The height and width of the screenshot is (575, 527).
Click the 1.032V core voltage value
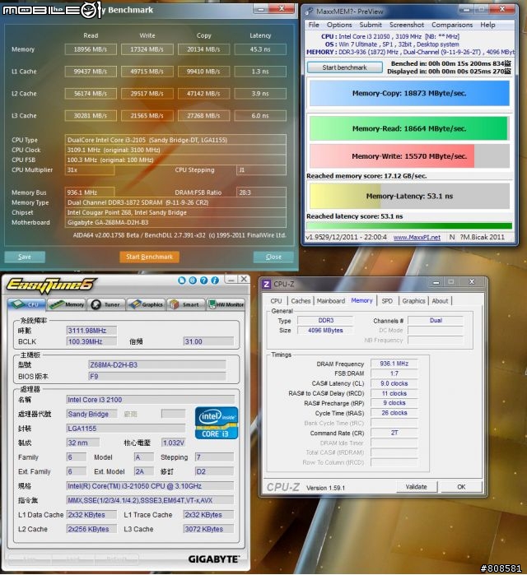coord(173,443)
